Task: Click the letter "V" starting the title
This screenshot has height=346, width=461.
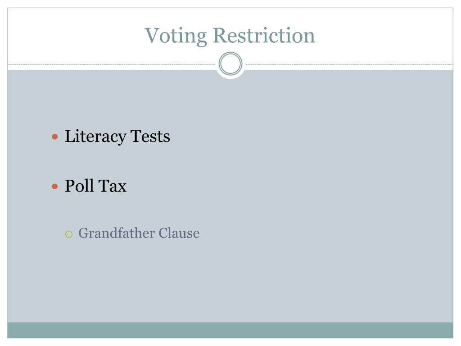Action: point(153,35)
